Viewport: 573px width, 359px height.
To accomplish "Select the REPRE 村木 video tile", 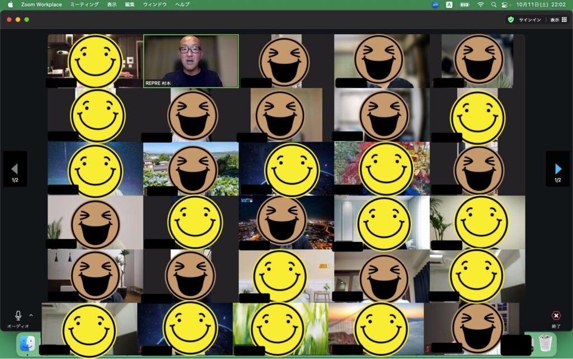I will 191,61.
